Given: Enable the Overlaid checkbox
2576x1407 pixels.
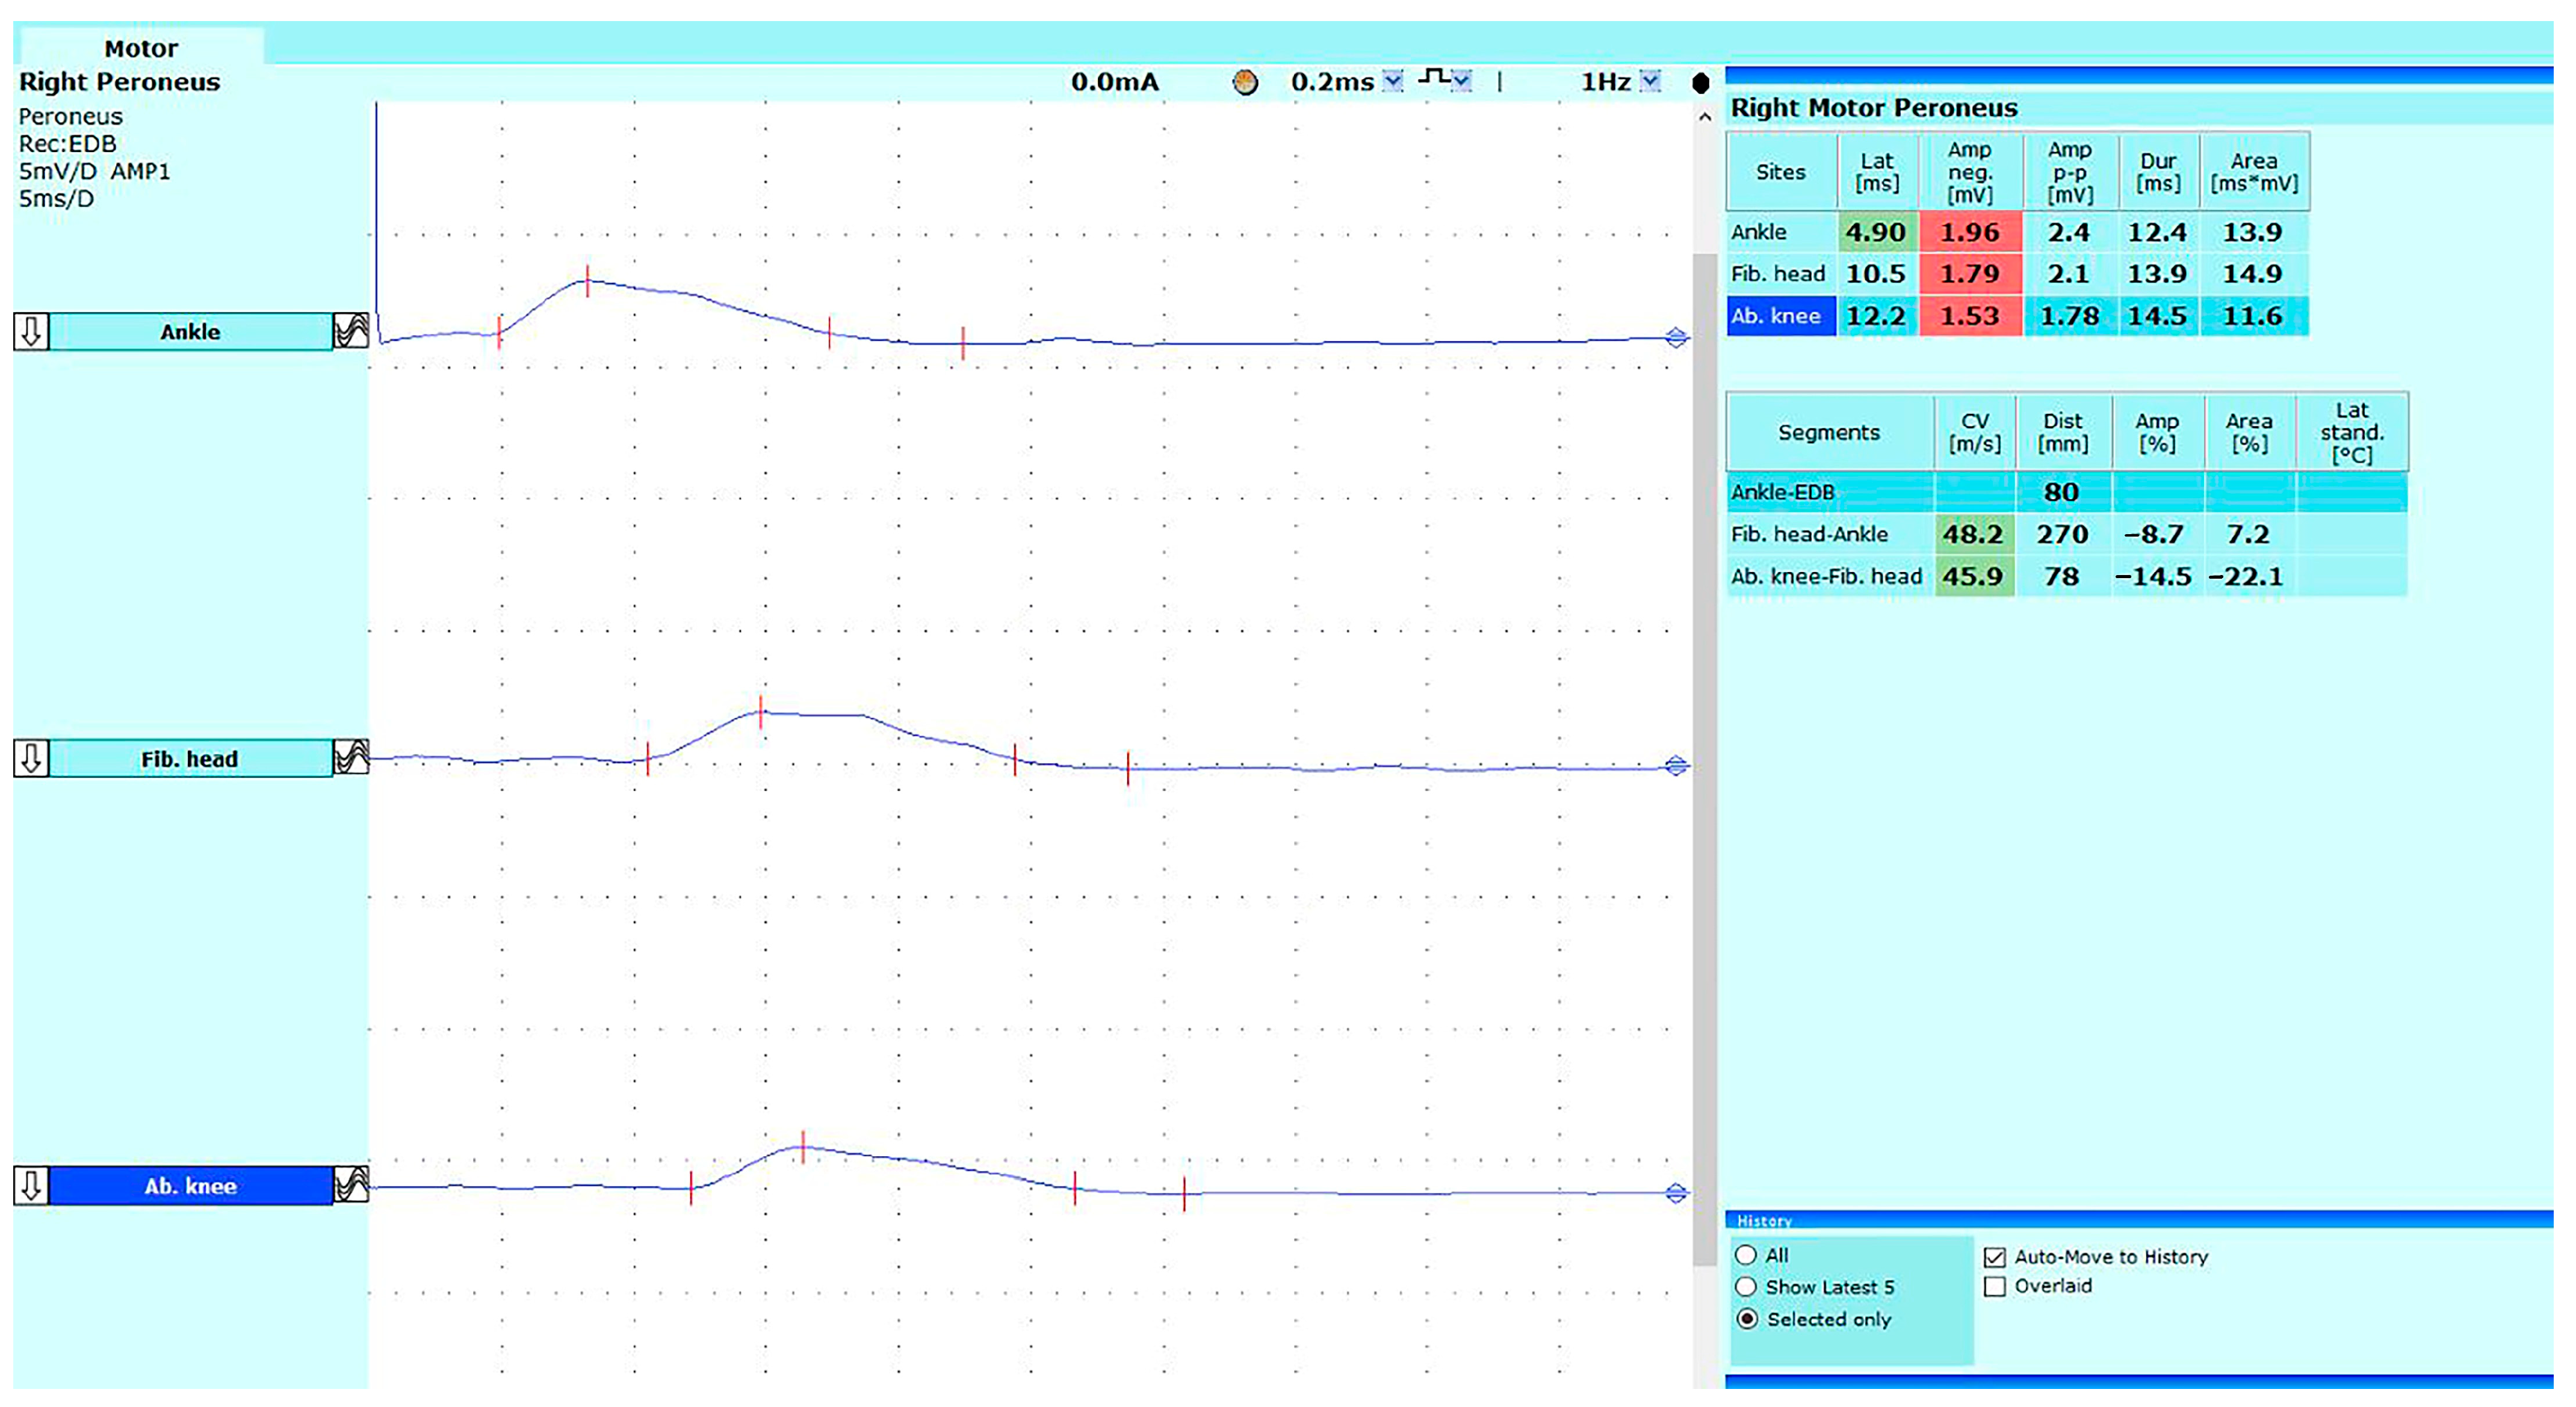Looking at the screenshot, I should coord(1995,1286).
